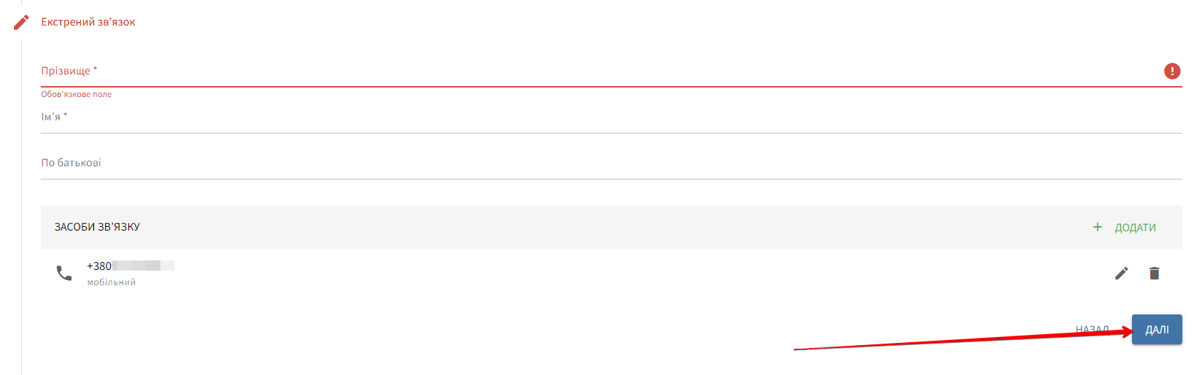This screenshot has height=375, width=1202.
Task: Click the pencil icon beside Екстрений зв'язок
Action: (22, 22)
